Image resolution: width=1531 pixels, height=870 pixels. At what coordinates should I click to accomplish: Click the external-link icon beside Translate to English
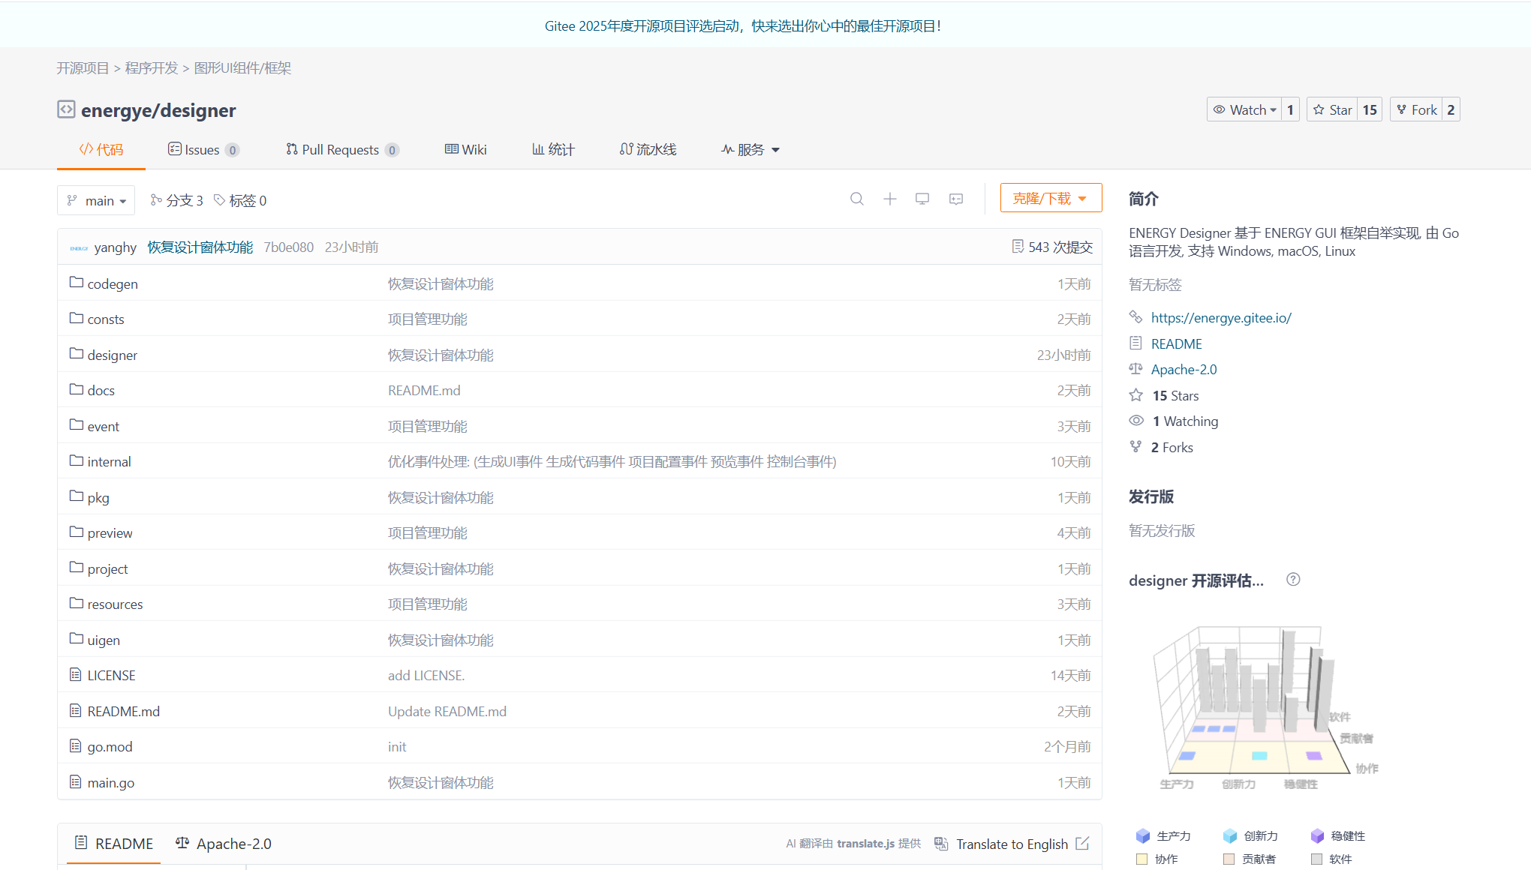pos(1082,844)
